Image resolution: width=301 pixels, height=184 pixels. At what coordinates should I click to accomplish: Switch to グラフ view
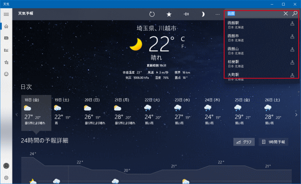click(244, 142)
